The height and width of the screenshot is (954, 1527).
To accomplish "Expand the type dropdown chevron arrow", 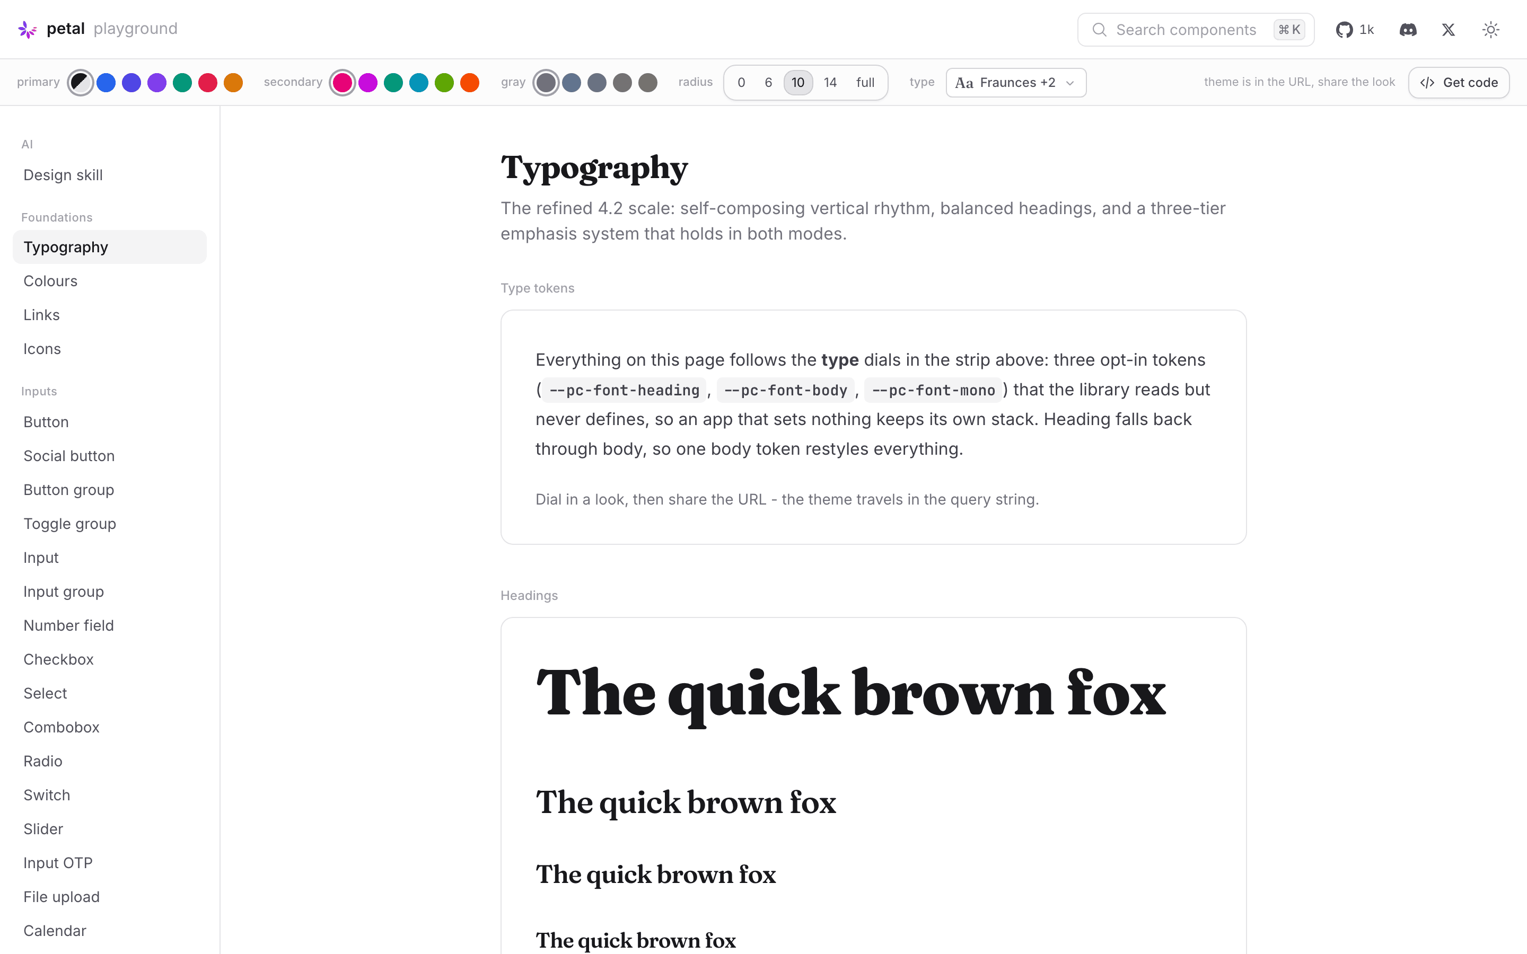I will [x=1070, y=83].
